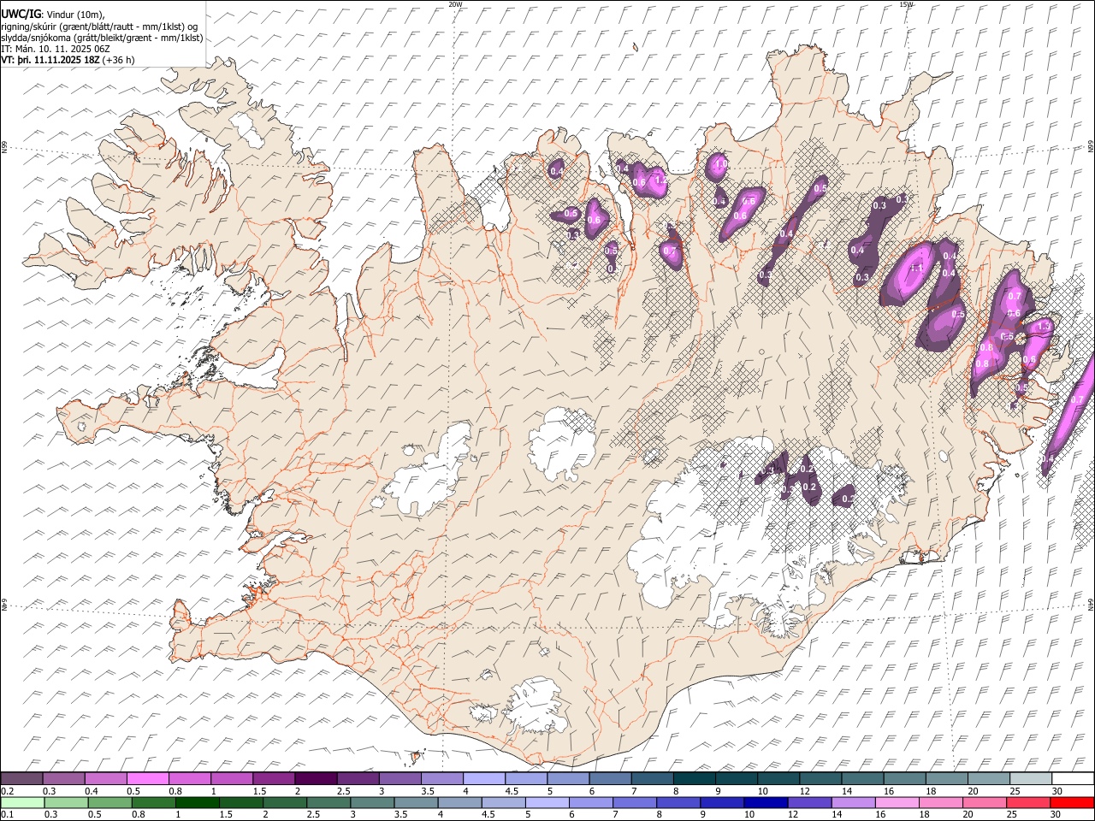Click the top-row legend swatch between 0.2 and 0.3

[x=22, y=778]
